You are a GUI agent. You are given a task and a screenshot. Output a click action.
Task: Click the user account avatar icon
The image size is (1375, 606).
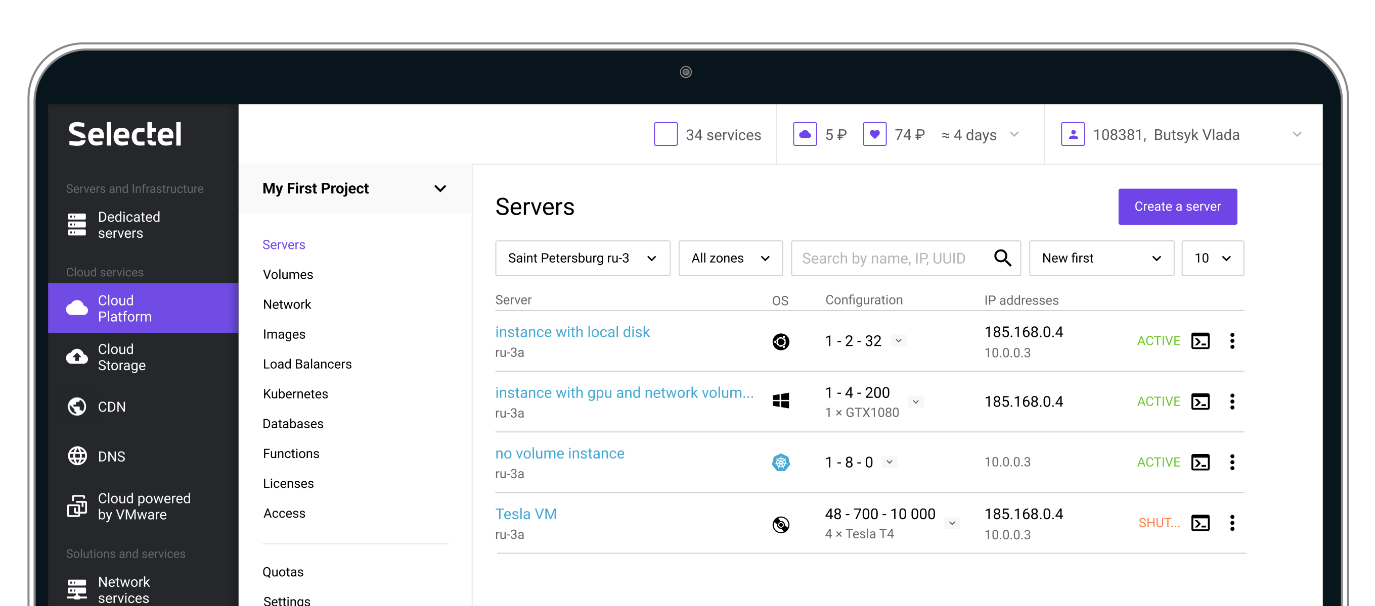click(1073, 134)
